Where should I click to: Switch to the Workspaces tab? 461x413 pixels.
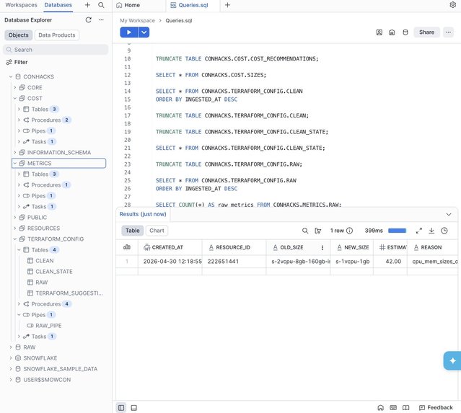click(21, 5)
